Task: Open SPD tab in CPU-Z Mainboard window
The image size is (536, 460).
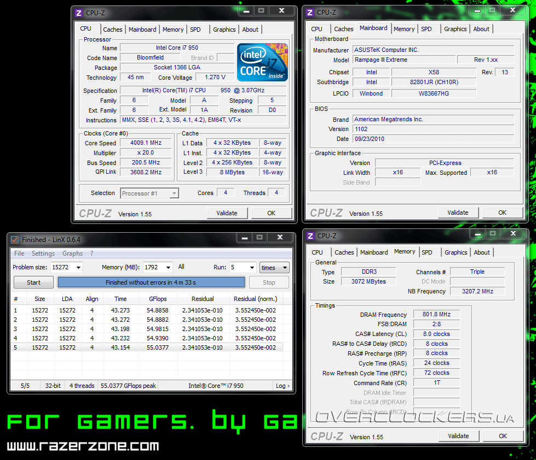Action: (427, 30)
